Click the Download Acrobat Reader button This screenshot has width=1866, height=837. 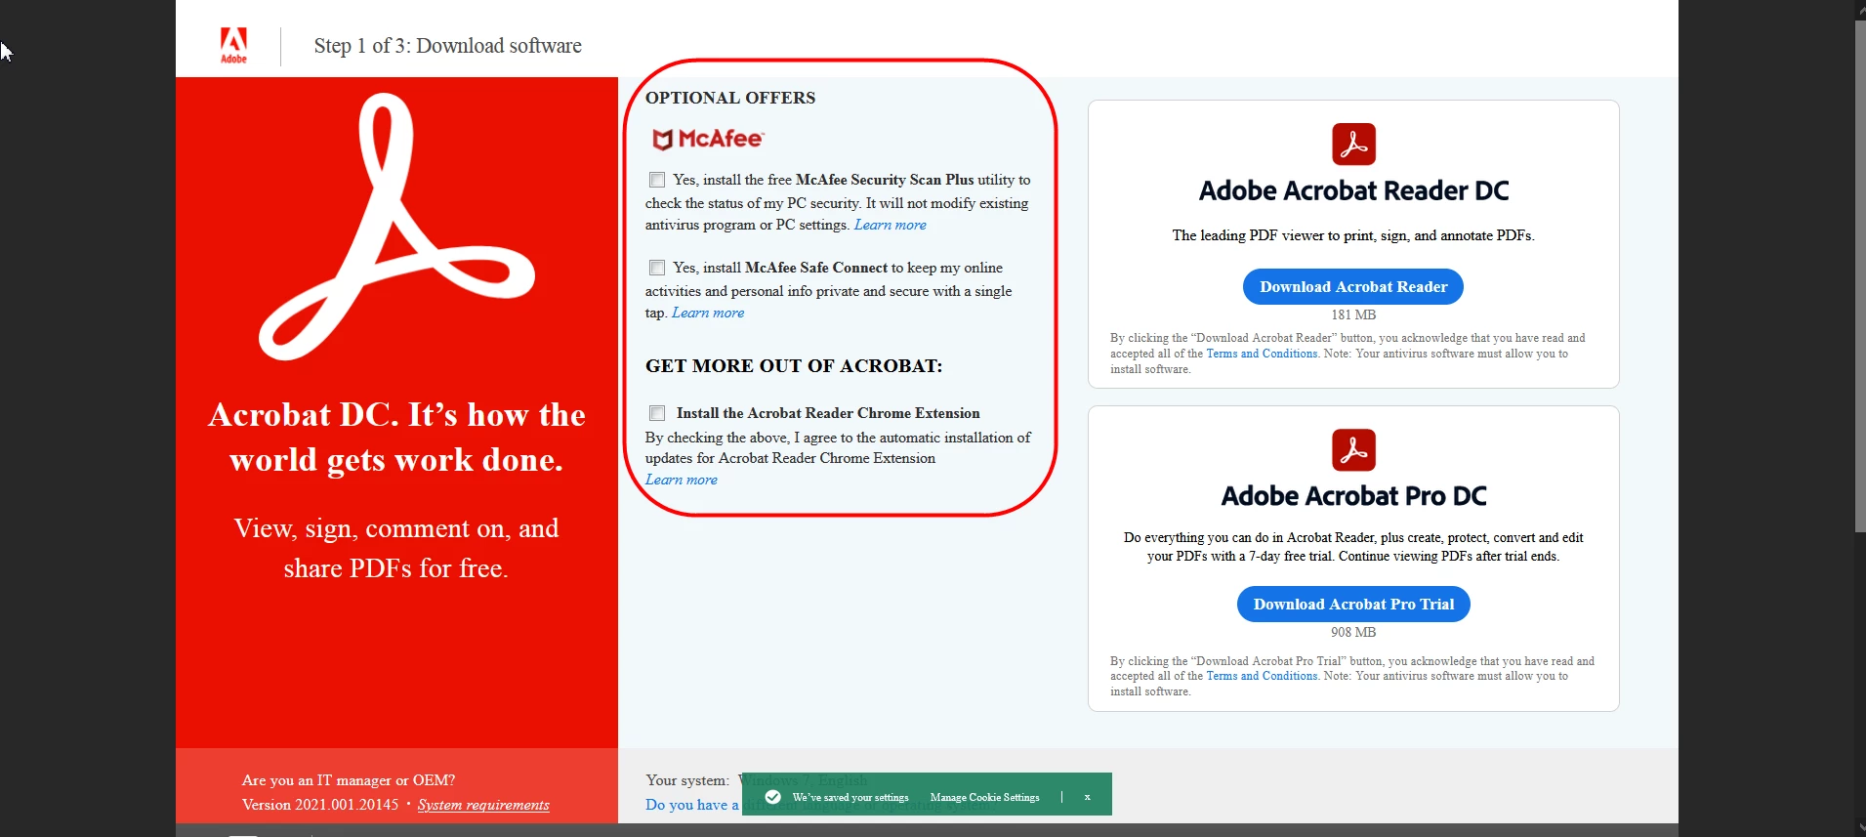point(1353,286)
